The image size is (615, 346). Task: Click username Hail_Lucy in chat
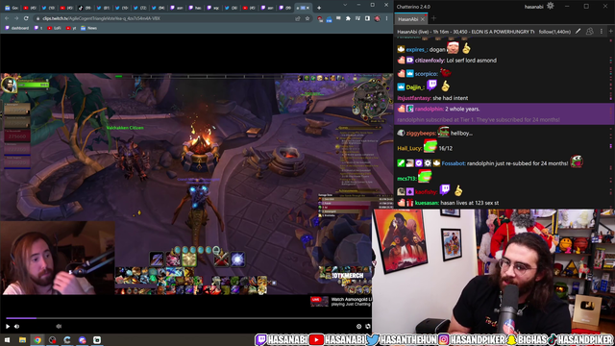pyautogui.click(x=409, y=148)
